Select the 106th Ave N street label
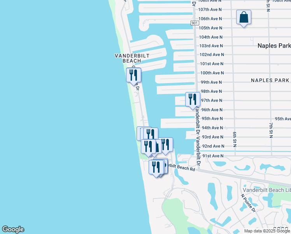This screenshot has height=234, width=291. pyautogui.click(x=210, y=19)
